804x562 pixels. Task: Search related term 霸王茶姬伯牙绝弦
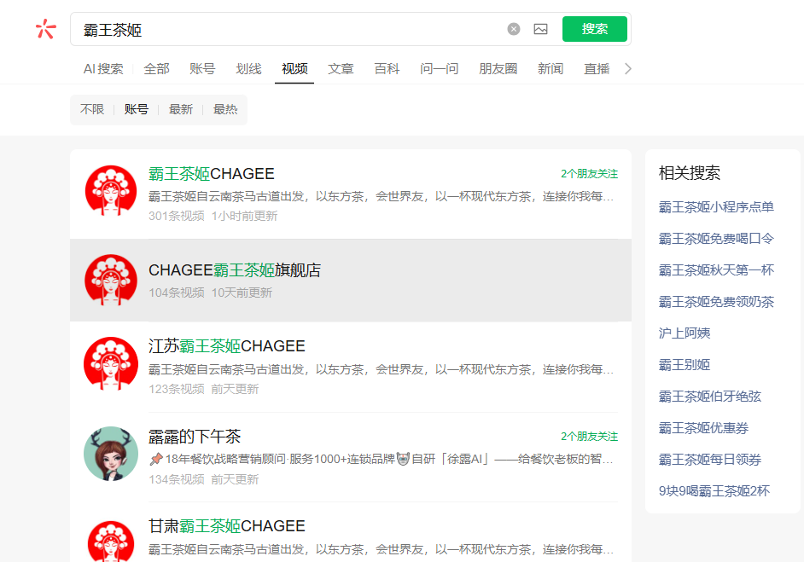click(709, 397)
